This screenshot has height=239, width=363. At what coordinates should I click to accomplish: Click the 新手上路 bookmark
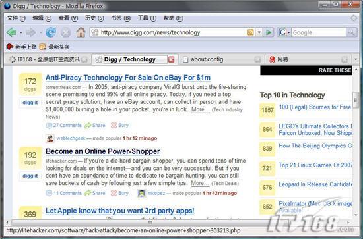(x=22, y=47)
